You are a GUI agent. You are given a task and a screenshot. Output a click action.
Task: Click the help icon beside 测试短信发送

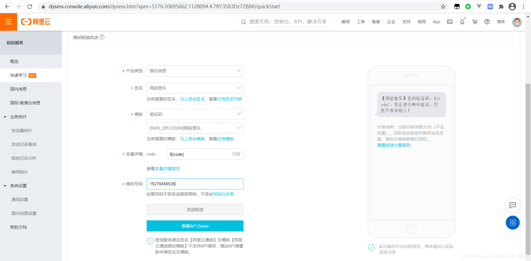point(102,37)
